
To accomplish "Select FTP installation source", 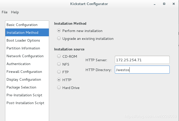I will 59,72.
